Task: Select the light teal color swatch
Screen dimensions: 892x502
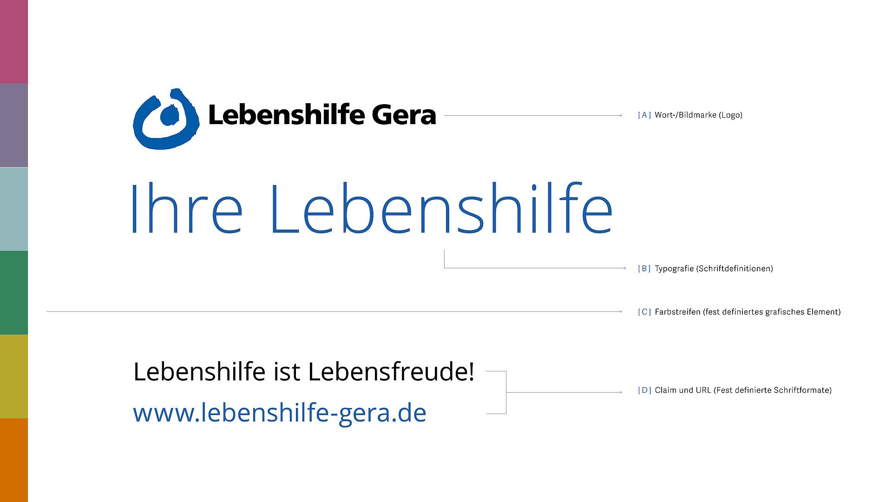Action: [x=14, y=209]
